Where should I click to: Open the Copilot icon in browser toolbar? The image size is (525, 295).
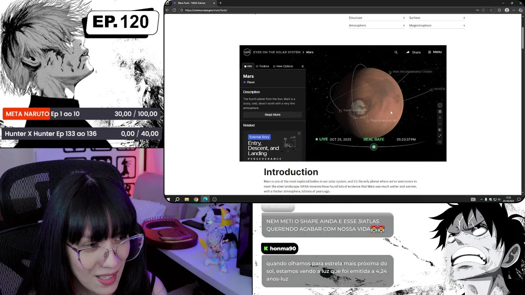[521, 10]
